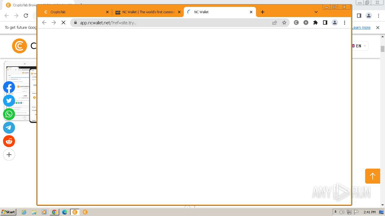Click the Learn more link
The image size is (385, 216).
(x=361, y=28)
